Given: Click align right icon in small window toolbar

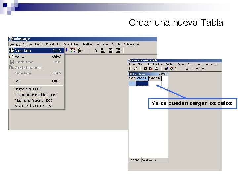Looking at the screenshot, I should tap(203, 69).
